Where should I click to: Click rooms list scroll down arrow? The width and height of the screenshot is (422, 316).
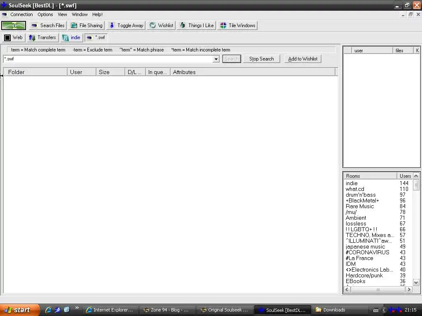click(416, 282)
